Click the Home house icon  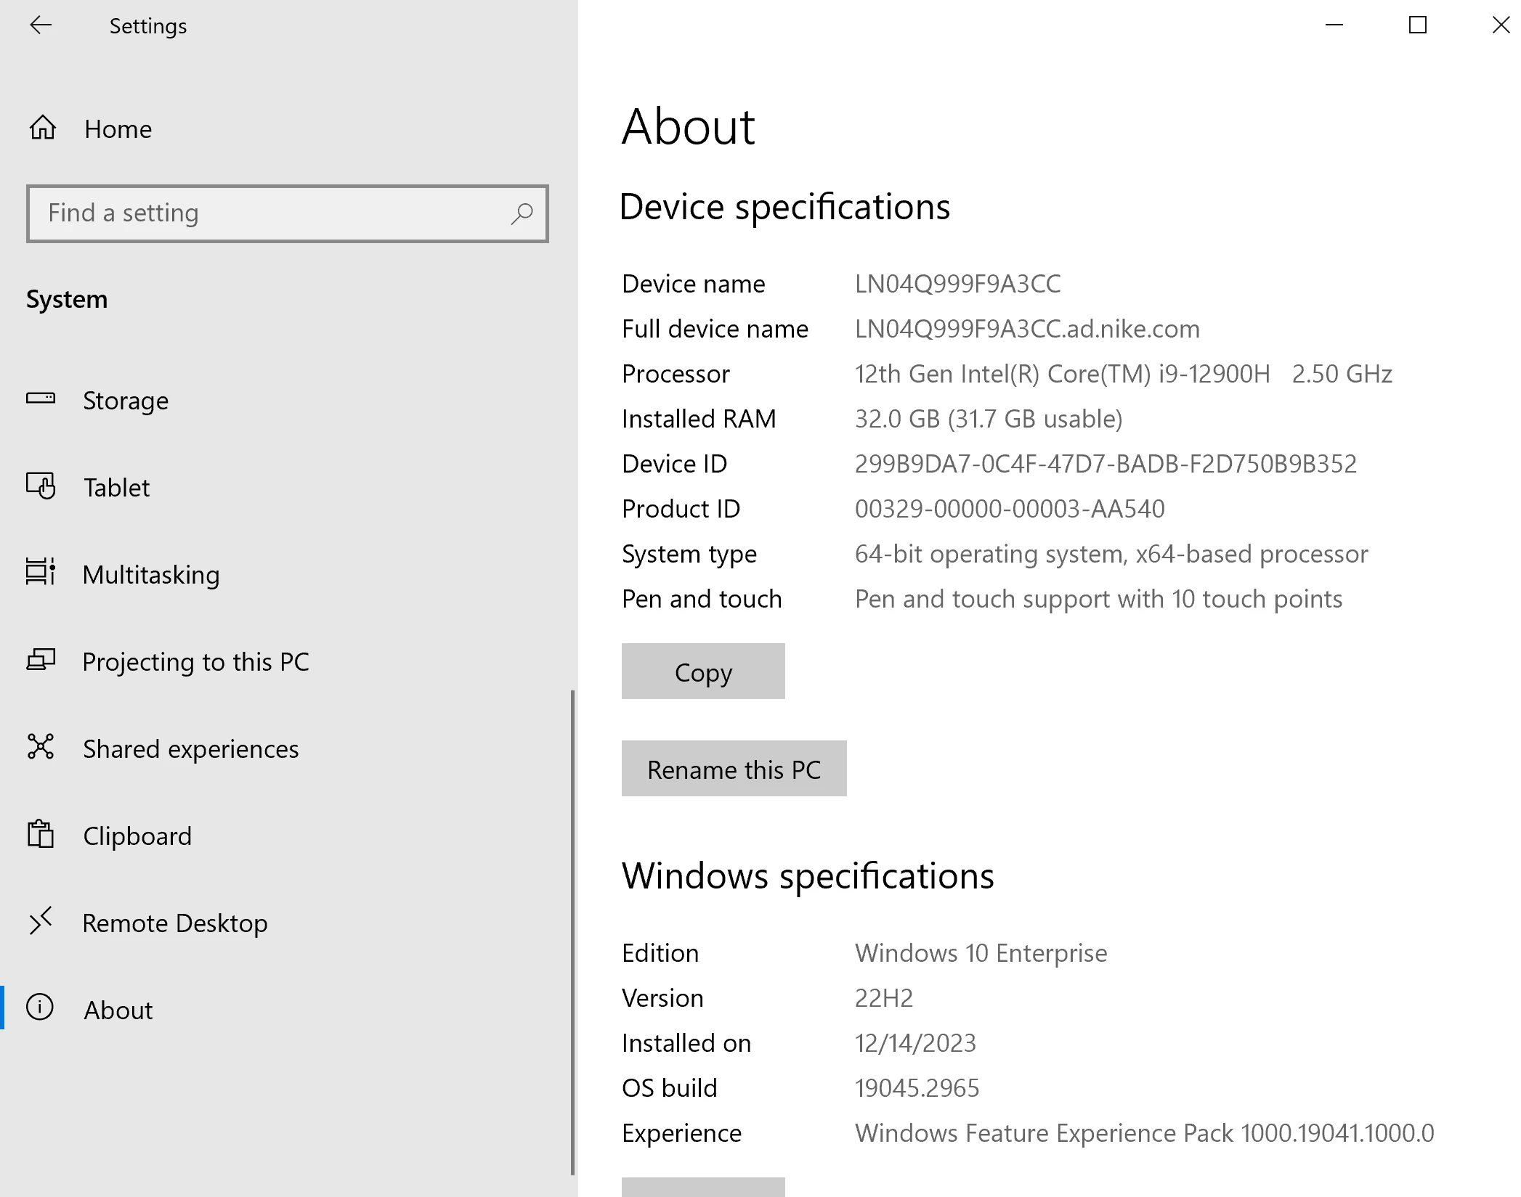(43, 128)
